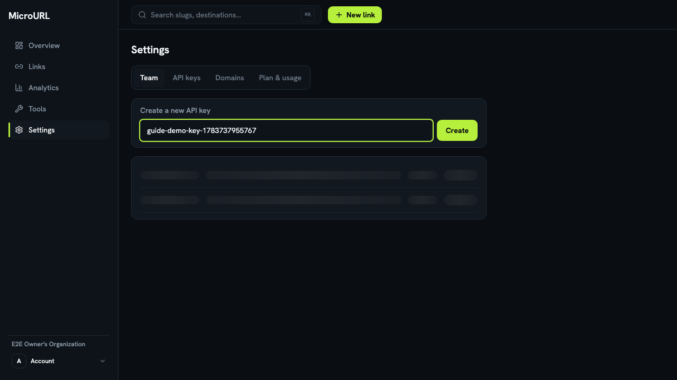This screenshot has width=677, height=380.
Task: Switch to Plan & usage tab
Action: 280,78
